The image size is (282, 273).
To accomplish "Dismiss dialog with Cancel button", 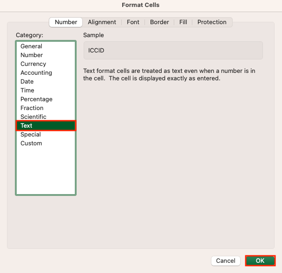I will [225, 260].
